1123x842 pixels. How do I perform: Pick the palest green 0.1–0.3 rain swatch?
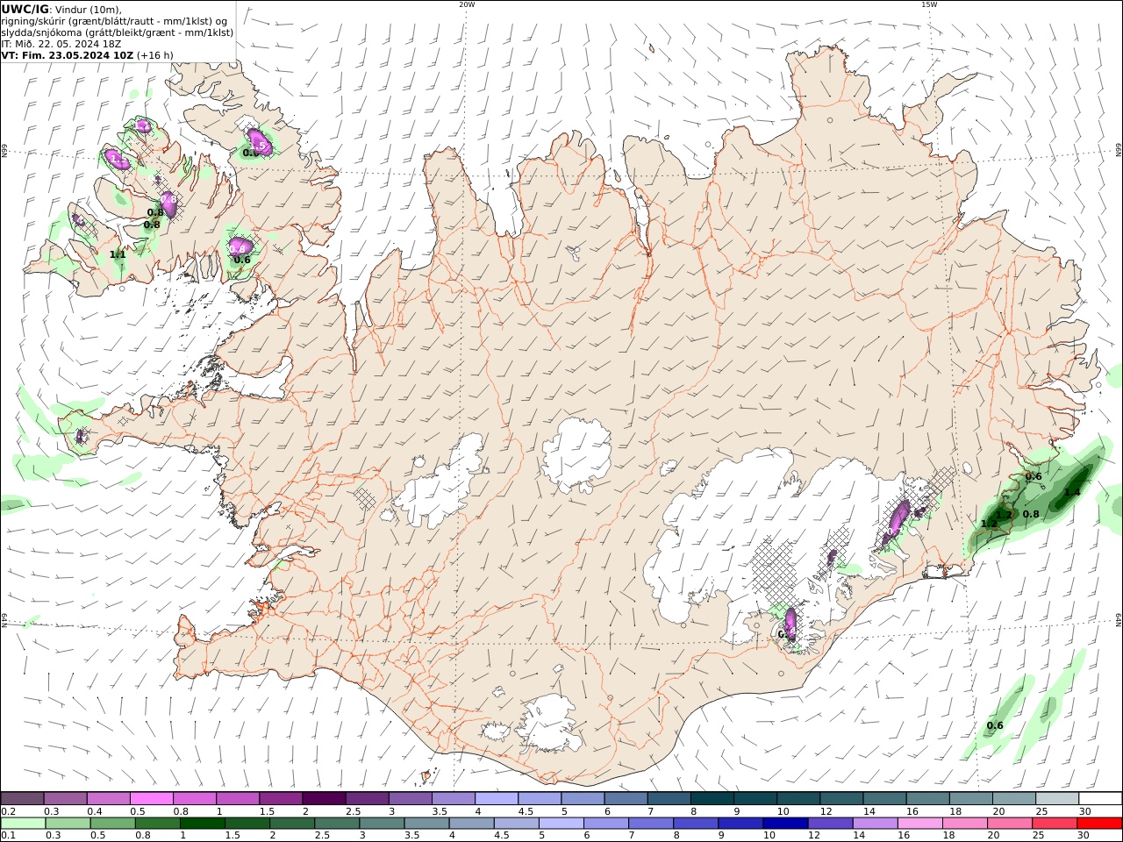coord(24,824)
